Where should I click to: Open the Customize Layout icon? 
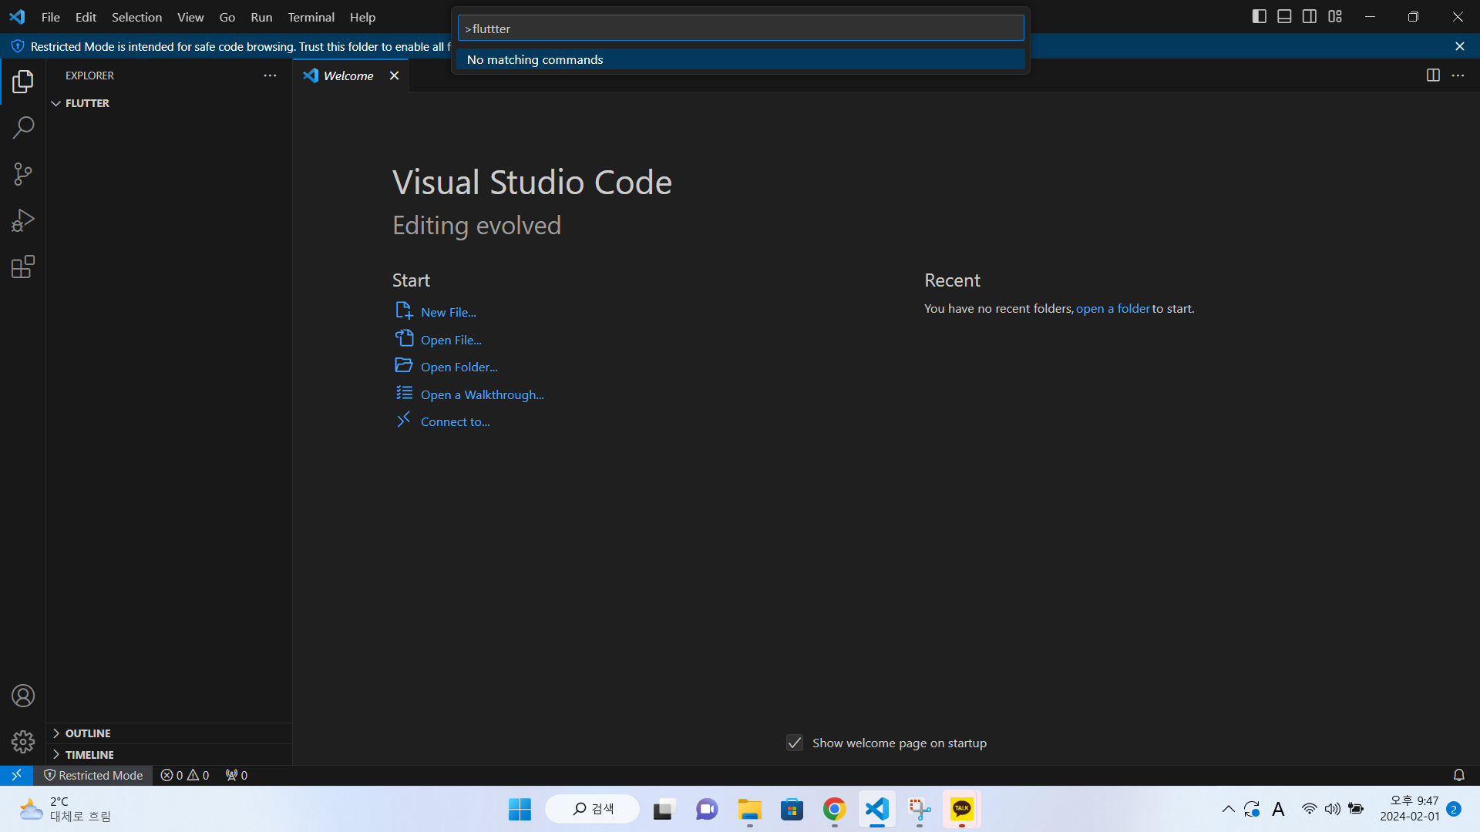click(x=1335, y=16)
